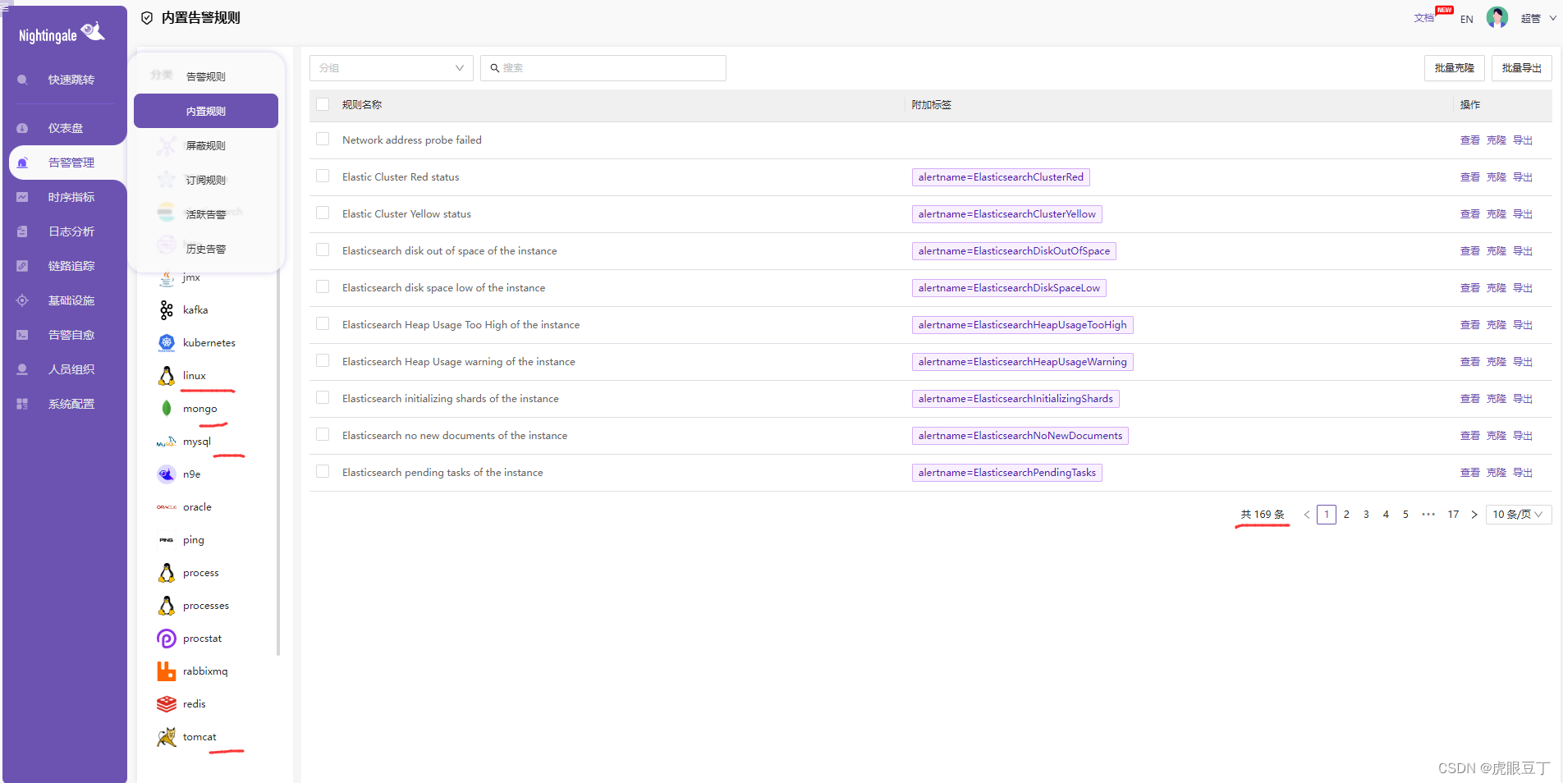Select the oracle category icon

click(167, 507)
